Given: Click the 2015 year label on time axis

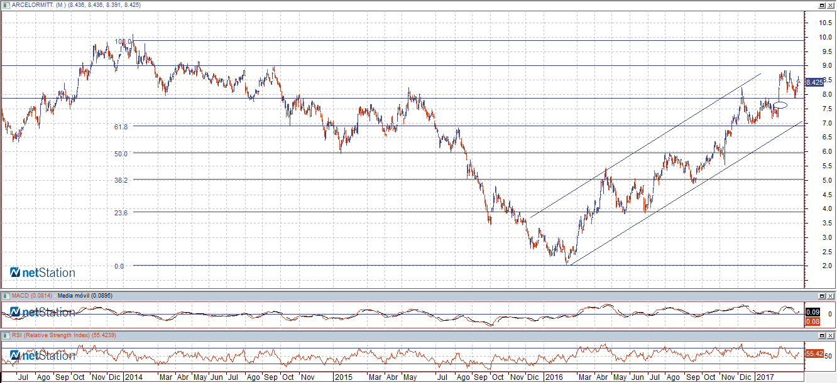Looking at the screenshot, I should click(344, 377).
